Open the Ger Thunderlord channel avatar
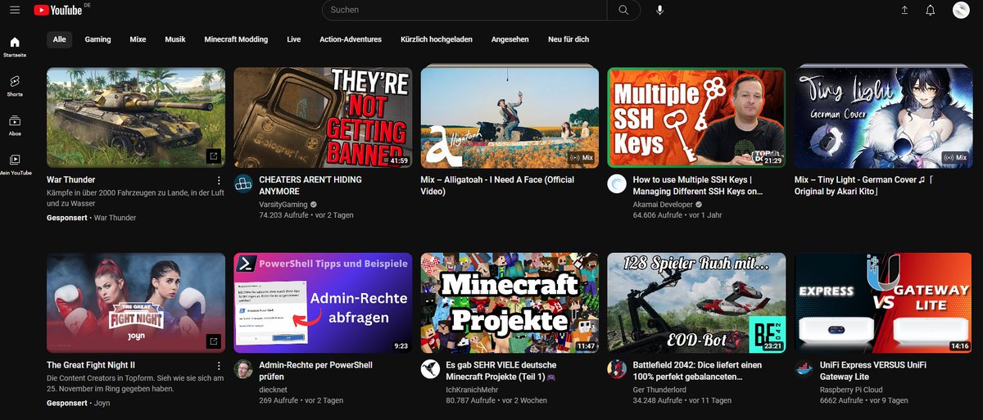Viewport: 983px width, 420px height. (x=617, y=369)
